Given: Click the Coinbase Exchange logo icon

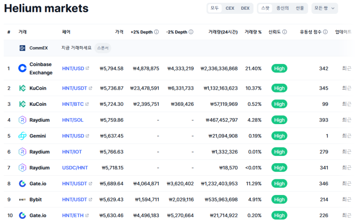Looking at the screenshot, I should coord(23,68).
